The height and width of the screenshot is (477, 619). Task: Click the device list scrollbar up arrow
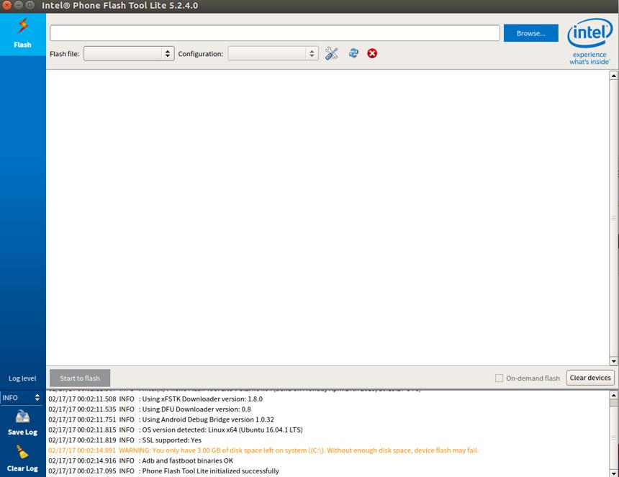pos(613,76)
